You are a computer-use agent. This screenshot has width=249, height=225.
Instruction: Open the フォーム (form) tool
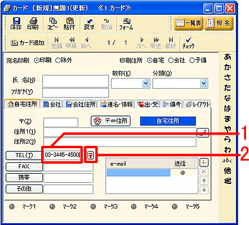126,24
